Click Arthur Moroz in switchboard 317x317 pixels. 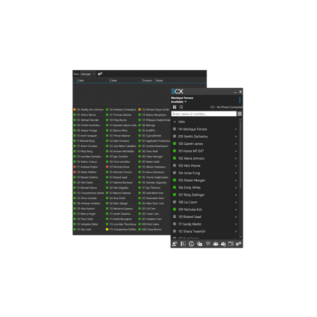click(x=88, y=115)
